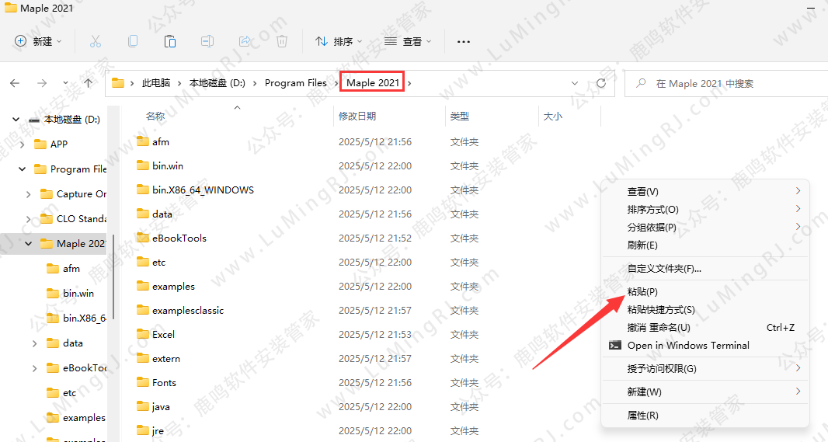828x442 pixels.
Task: Select the eBookTools folder in file list
Action: click(171, 238)
